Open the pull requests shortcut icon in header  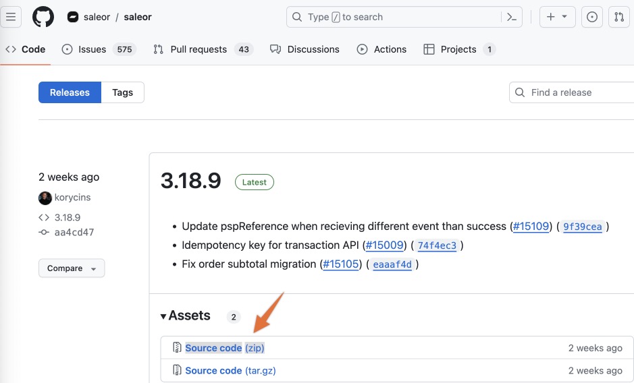pyautogui.click(x=619, y=17)
